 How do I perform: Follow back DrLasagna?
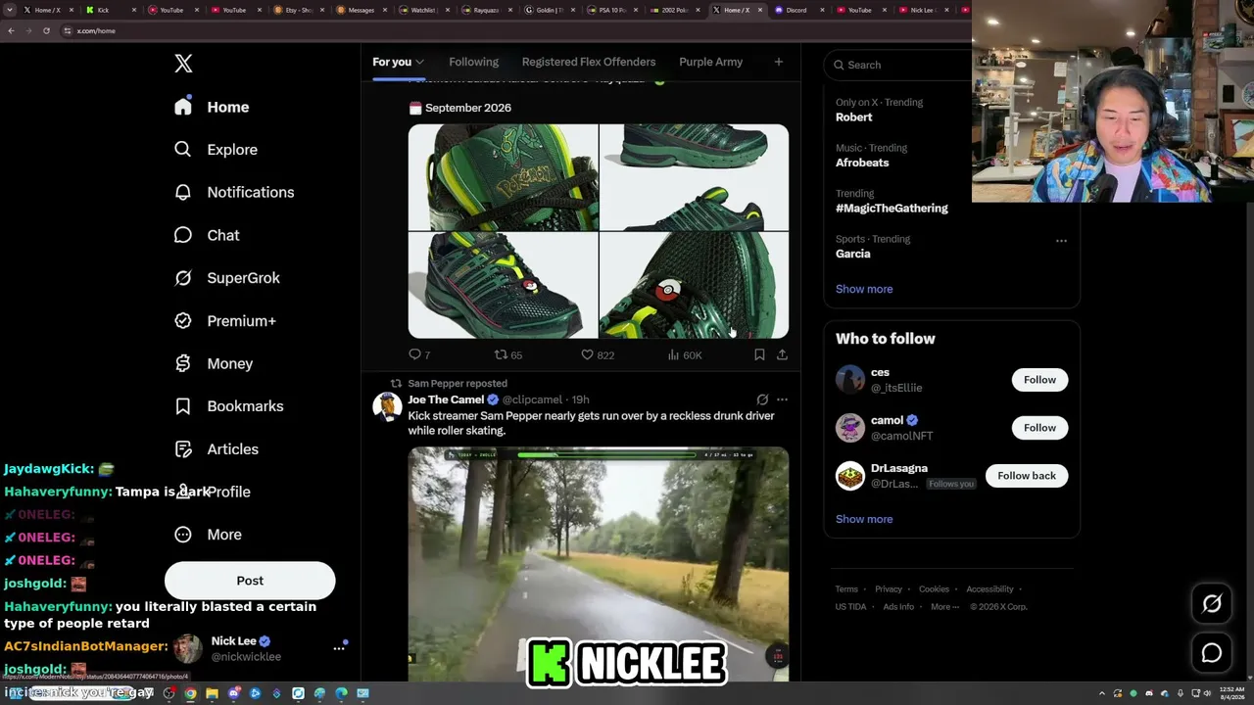coord(1027,476)
